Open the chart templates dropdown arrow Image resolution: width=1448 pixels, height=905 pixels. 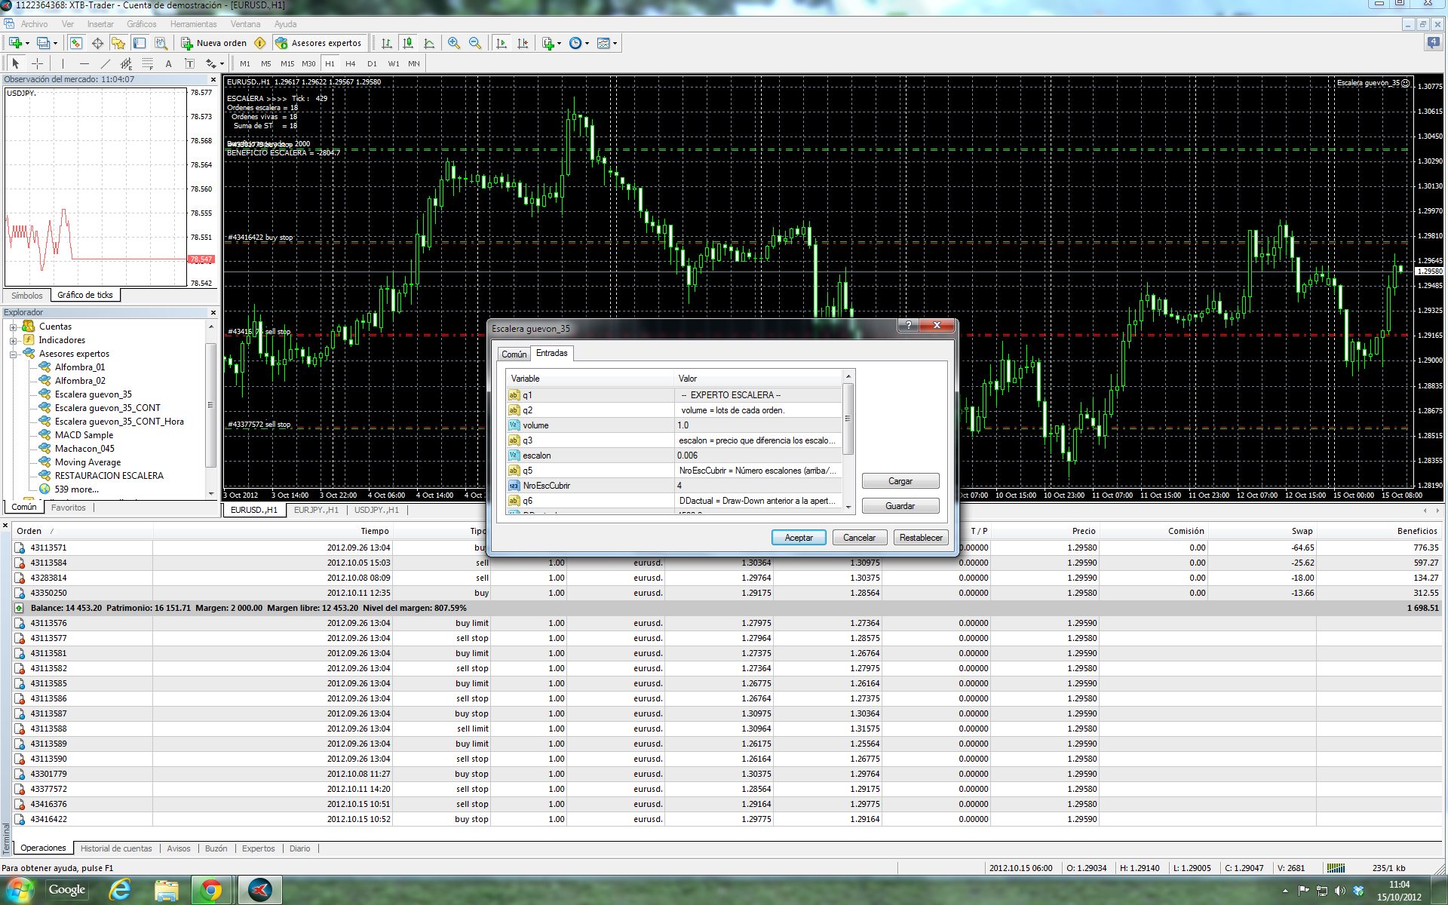point(615,43)
